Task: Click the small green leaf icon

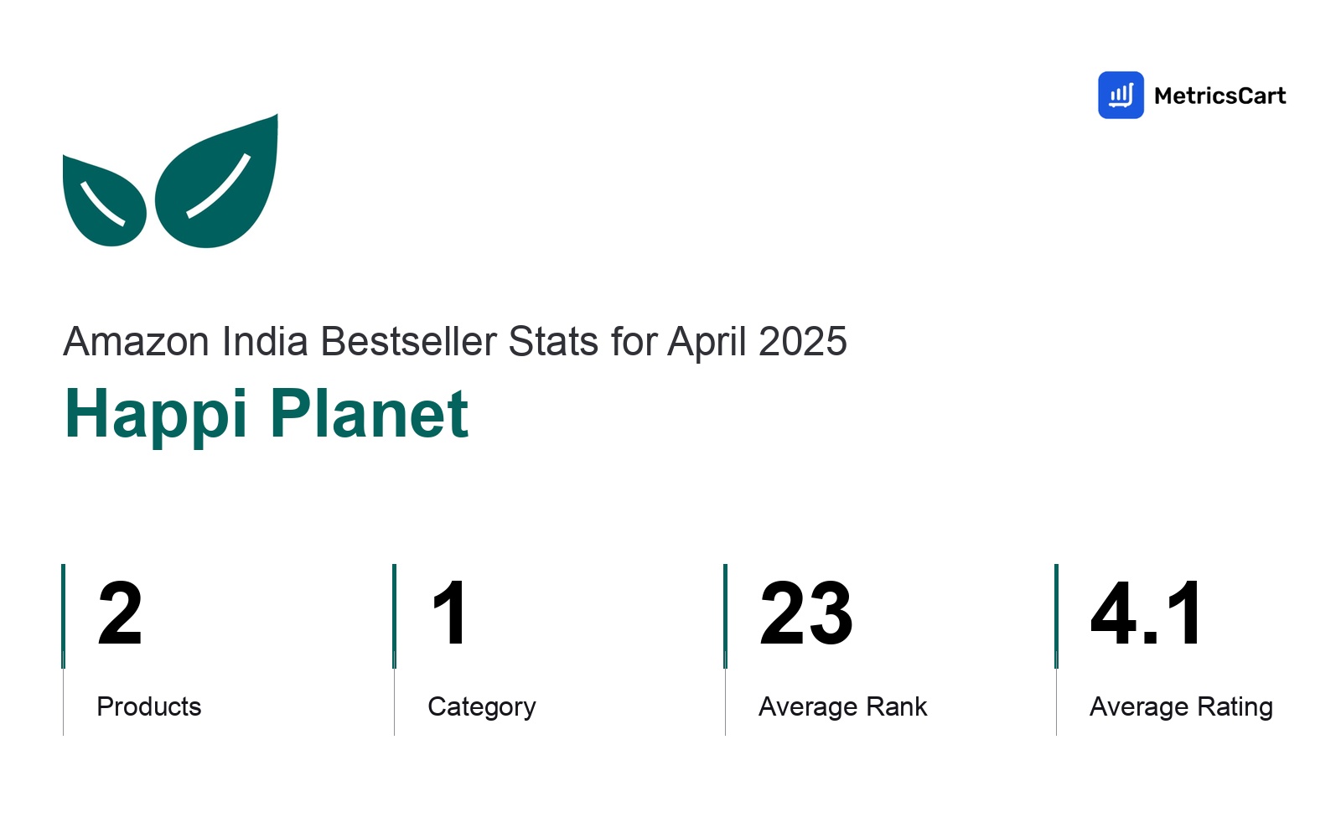Action: pyautogui.click(x=105, y=200)
